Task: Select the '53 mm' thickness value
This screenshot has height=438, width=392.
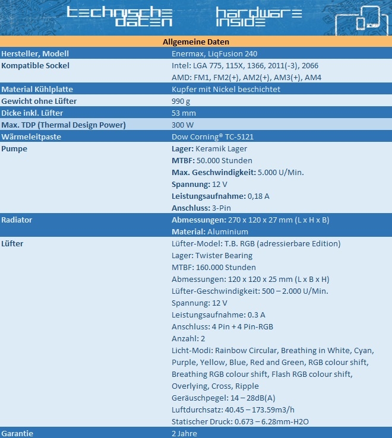Action: pos(184,113)
